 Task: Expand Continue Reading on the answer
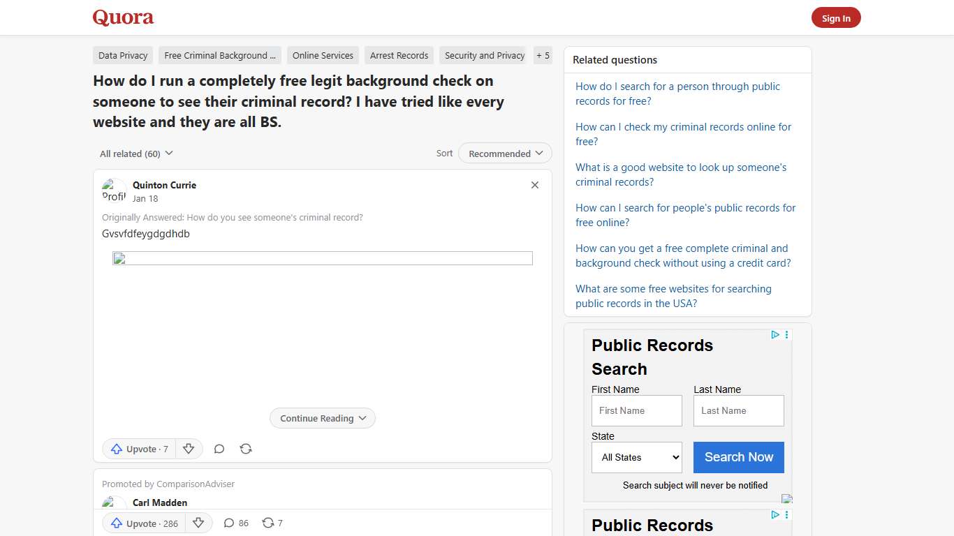pyautogui.click(x=322, y=418)
